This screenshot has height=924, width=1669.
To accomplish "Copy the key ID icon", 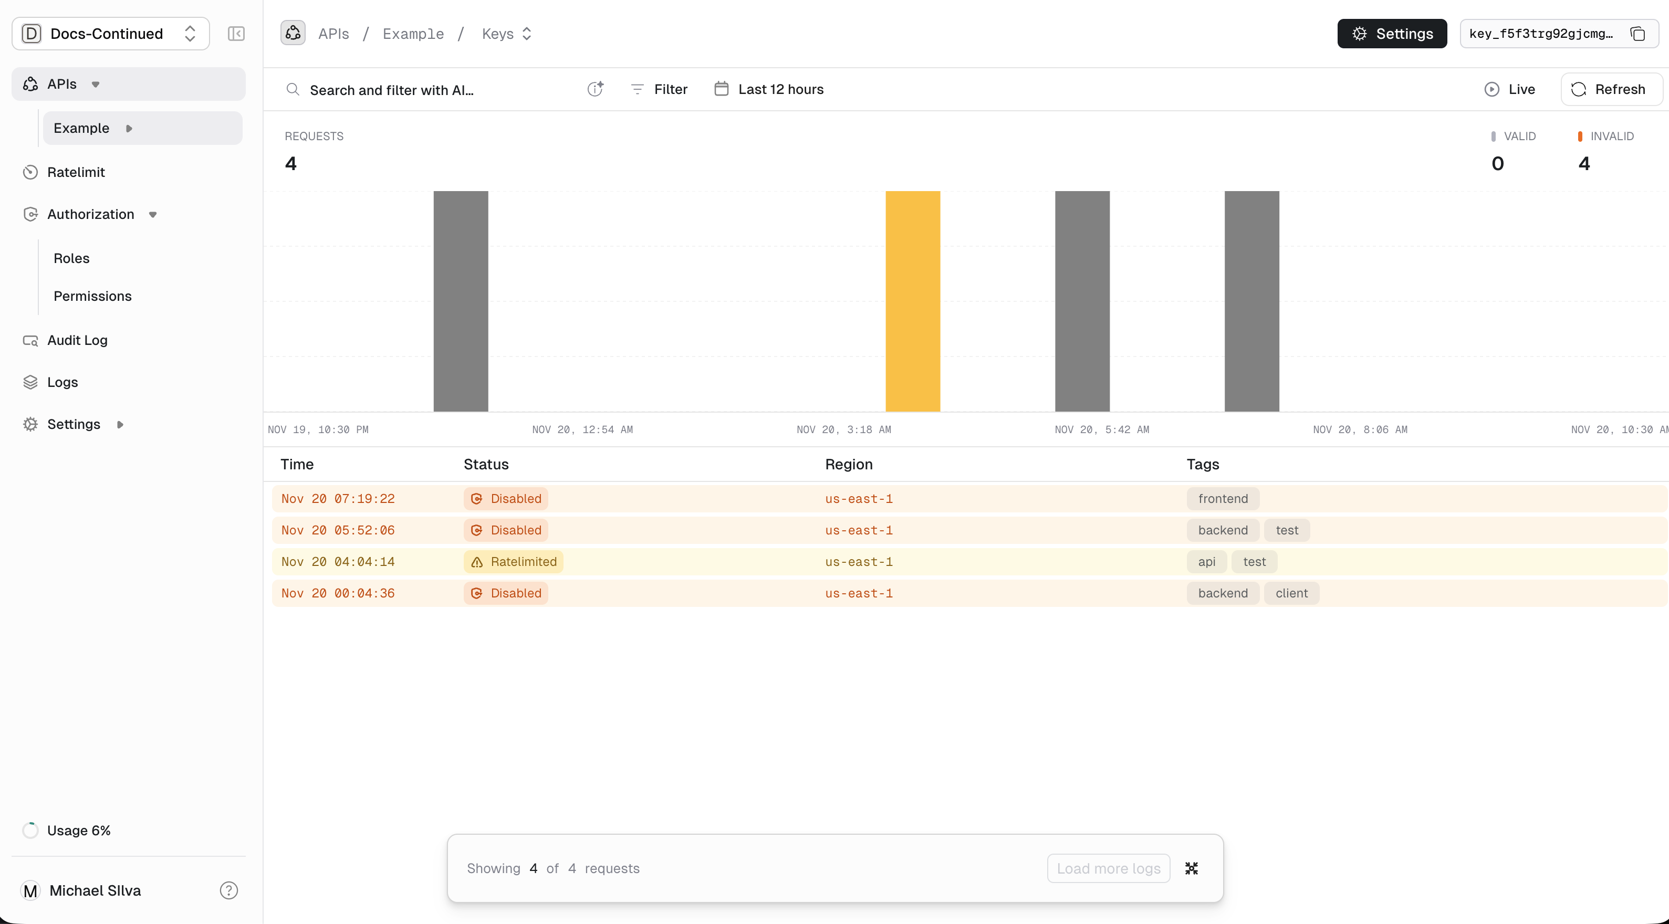I will click(x=1637, y=34).
